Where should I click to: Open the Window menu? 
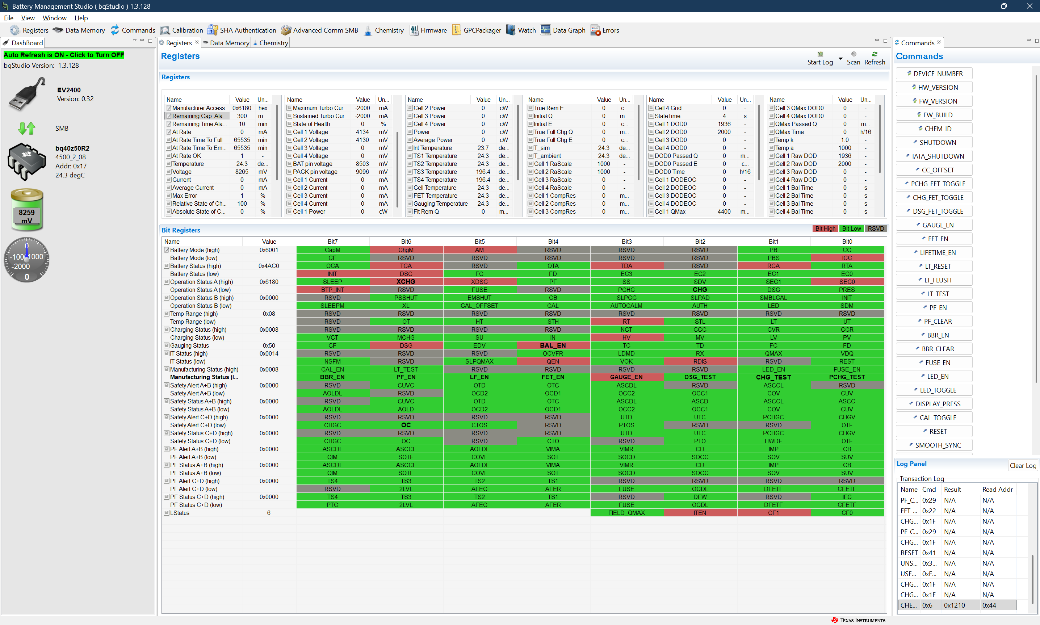coord(54,18)
